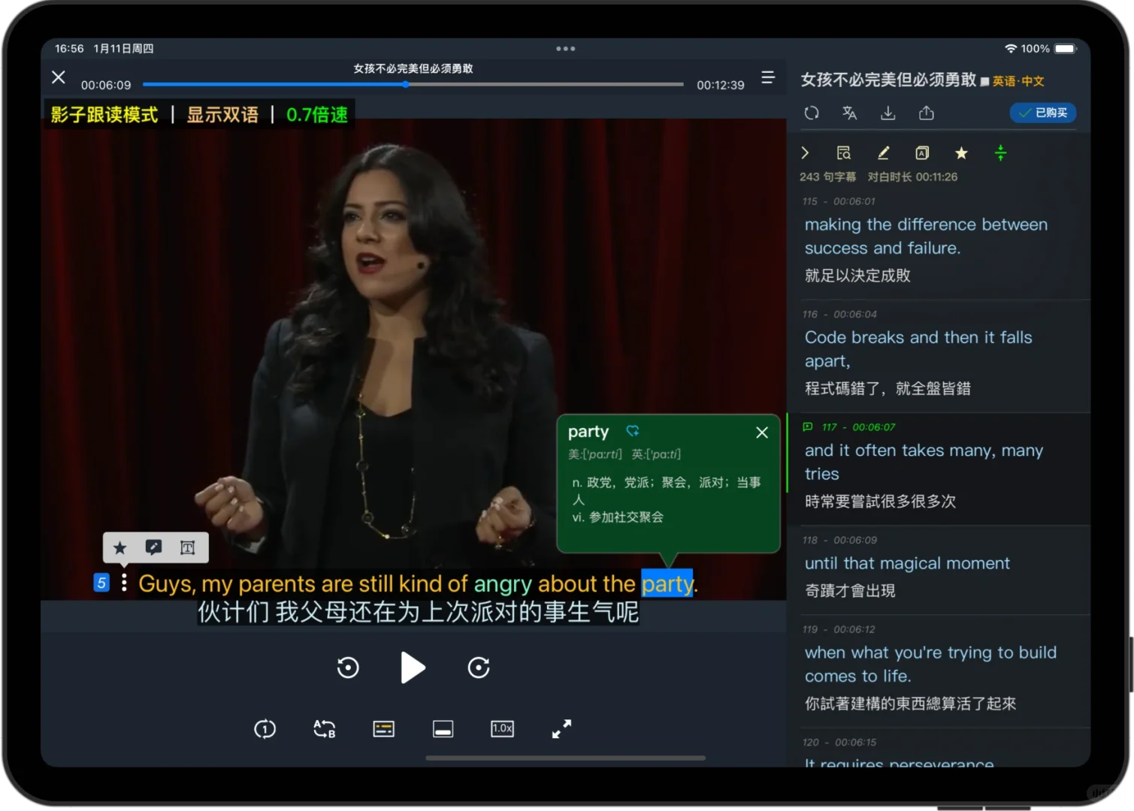Click the circular refresh icon under the title
The height and width of the screenshot is (811, 1134).
coord(812,113)
